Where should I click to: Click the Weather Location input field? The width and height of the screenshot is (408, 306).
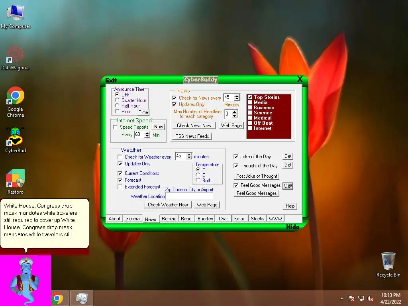(x=189, y=196)
